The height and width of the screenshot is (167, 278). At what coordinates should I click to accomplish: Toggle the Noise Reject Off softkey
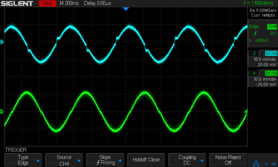click(228, 160)
